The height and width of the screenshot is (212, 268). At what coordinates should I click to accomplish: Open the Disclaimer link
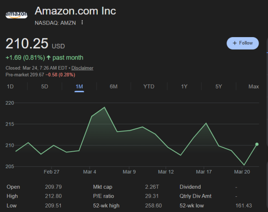[82, 68]
